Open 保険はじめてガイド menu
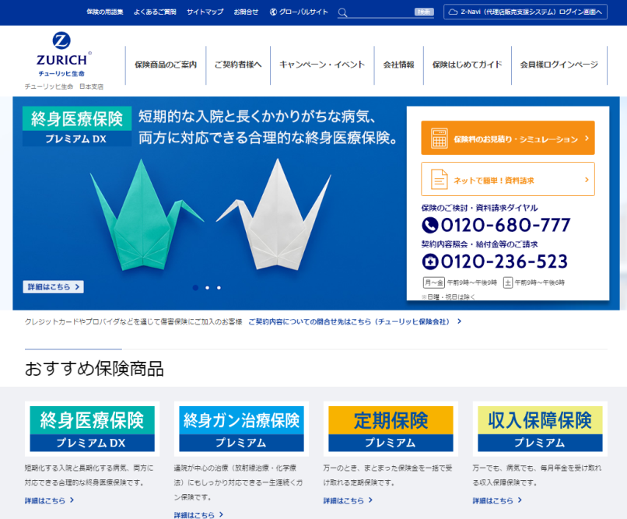This screenshot has width=627, height=519. (467, 65)
